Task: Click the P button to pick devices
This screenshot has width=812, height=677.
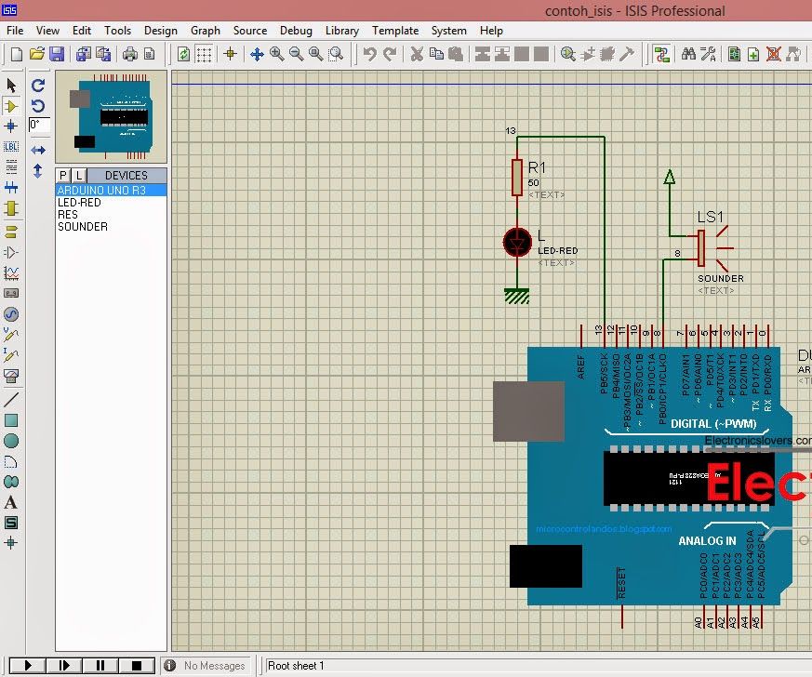Action: pos(61,175)
